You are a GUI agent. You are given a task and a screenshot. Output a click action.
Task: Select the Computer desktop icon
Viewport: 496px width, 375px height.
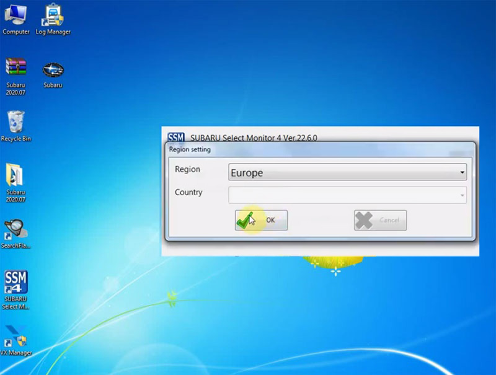coord(16,19)
